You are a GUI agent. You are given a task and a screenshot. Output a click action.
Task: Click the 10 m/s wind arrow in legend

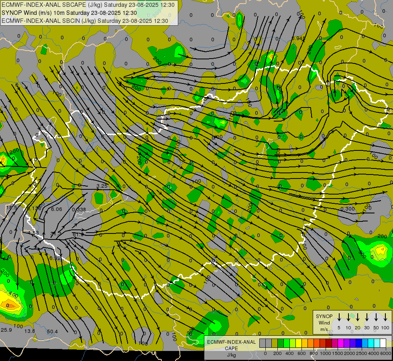[x=348, y=317]
